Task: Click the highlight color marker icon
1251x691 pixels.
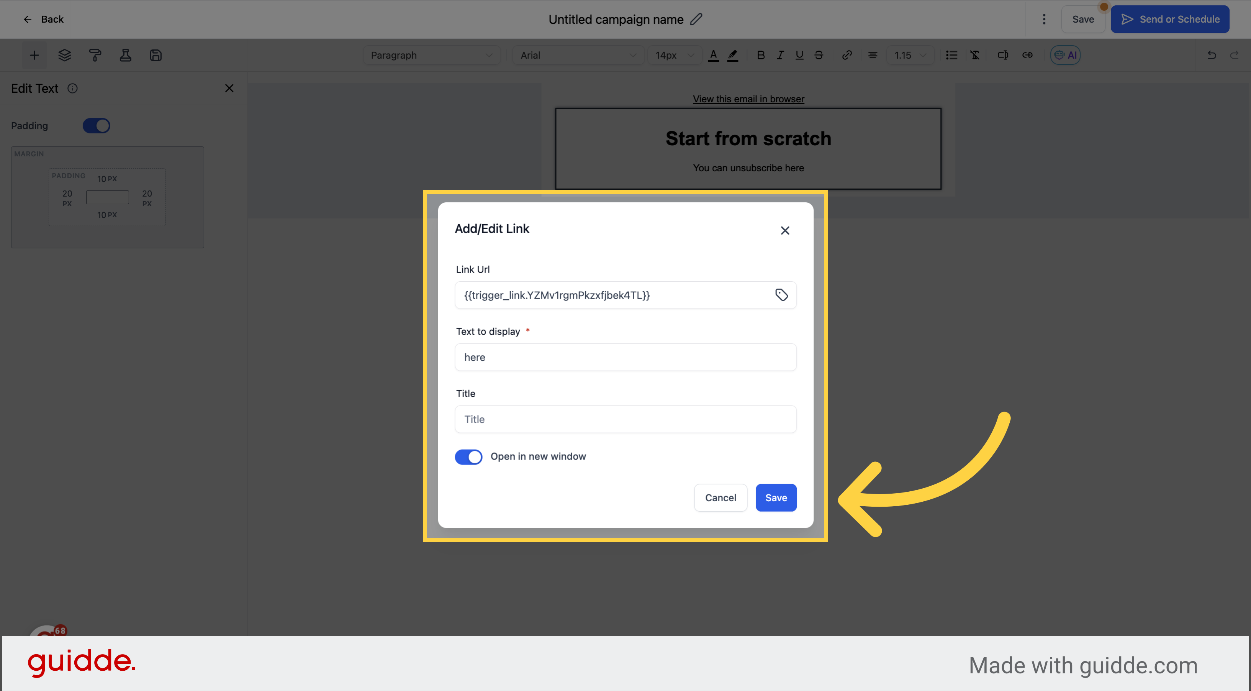Action: pyautogui.click(x=733, y=56)
